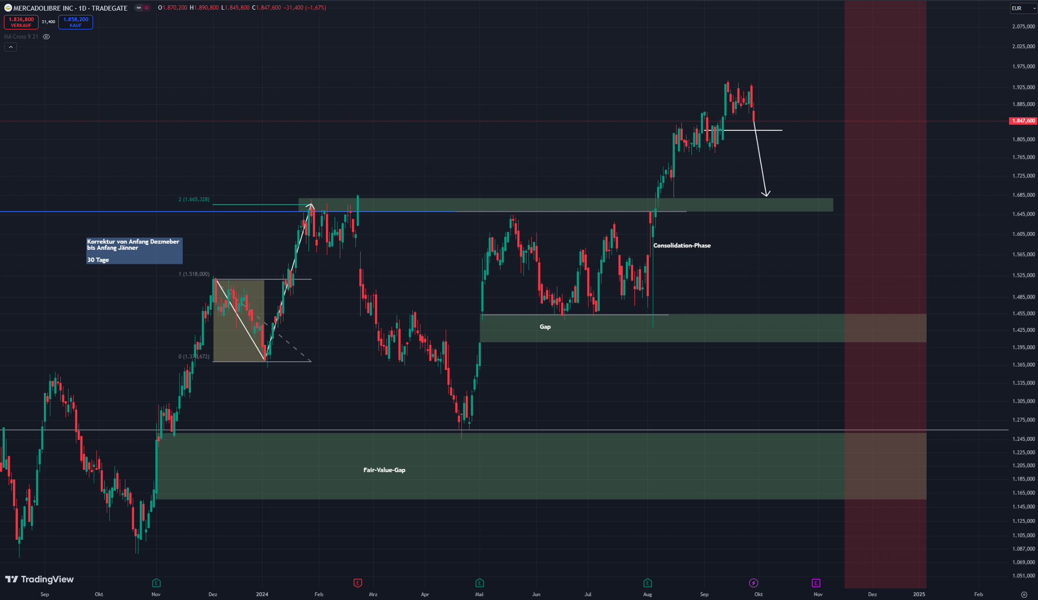Click the Jul label on the time axis
The image size is (1038, 600).
(x=588, y=594)
